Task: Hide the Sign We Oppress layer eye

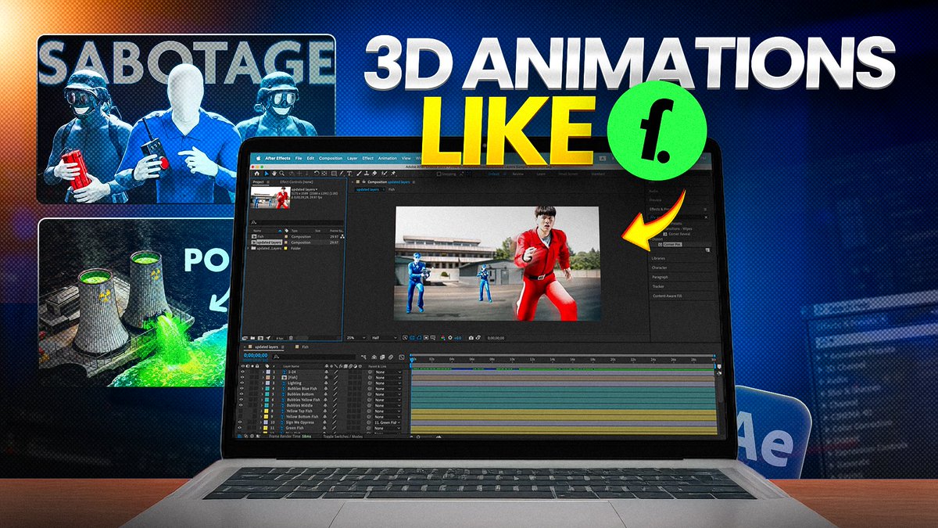Action: pyautogui.click(x=240, y=422)
